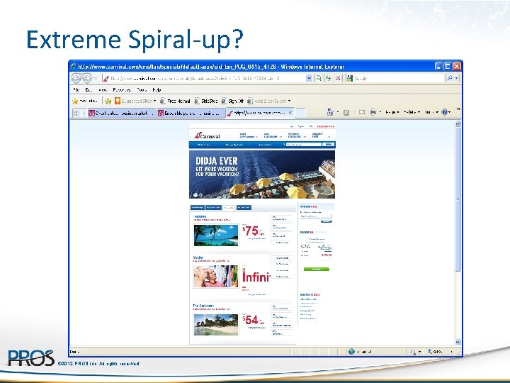The width and height of the screenshot is (510, 383).
Task: Click the Quick Tabs grid icon
Action: (x=76, y=113)
